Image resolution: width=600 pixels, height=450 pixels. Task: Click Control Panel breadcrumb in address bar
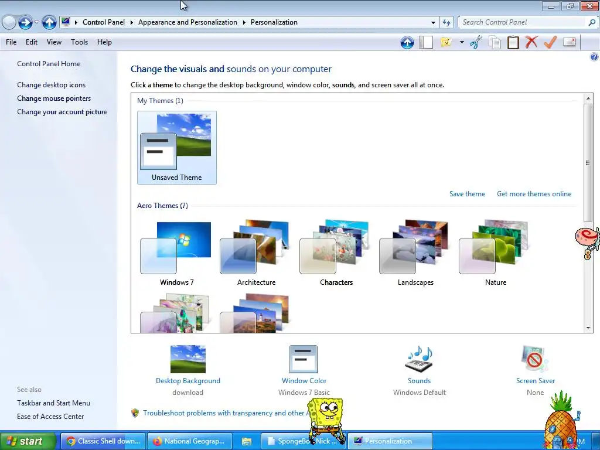click(103, 22)
